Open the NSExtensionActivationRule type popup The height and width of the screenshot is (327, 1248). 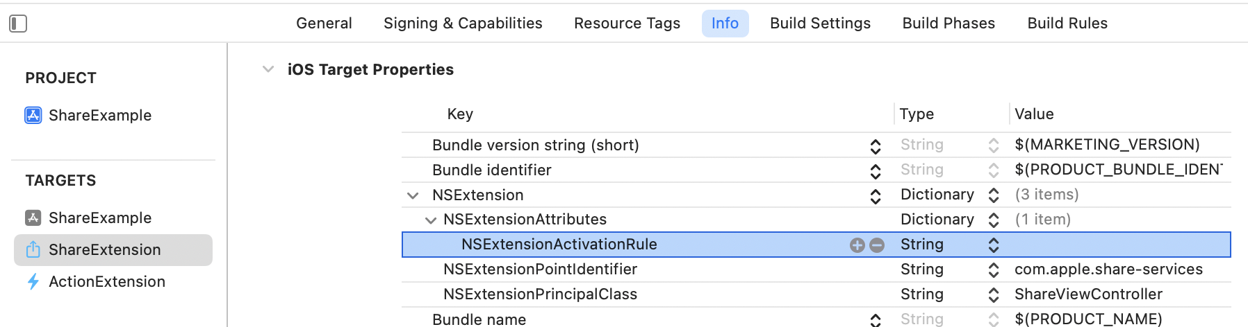(x=994, y=245)
